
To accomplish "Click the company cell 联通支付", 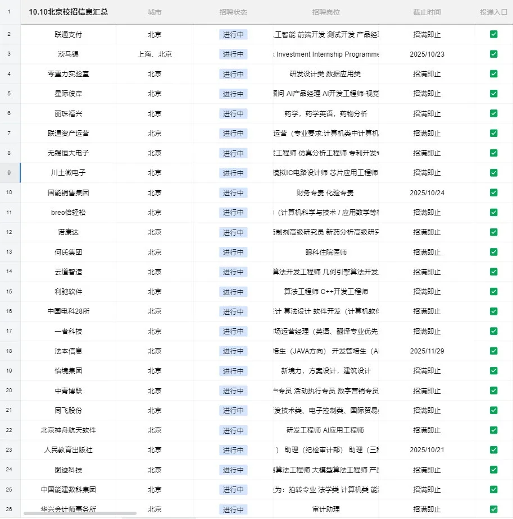I will 68,34.
